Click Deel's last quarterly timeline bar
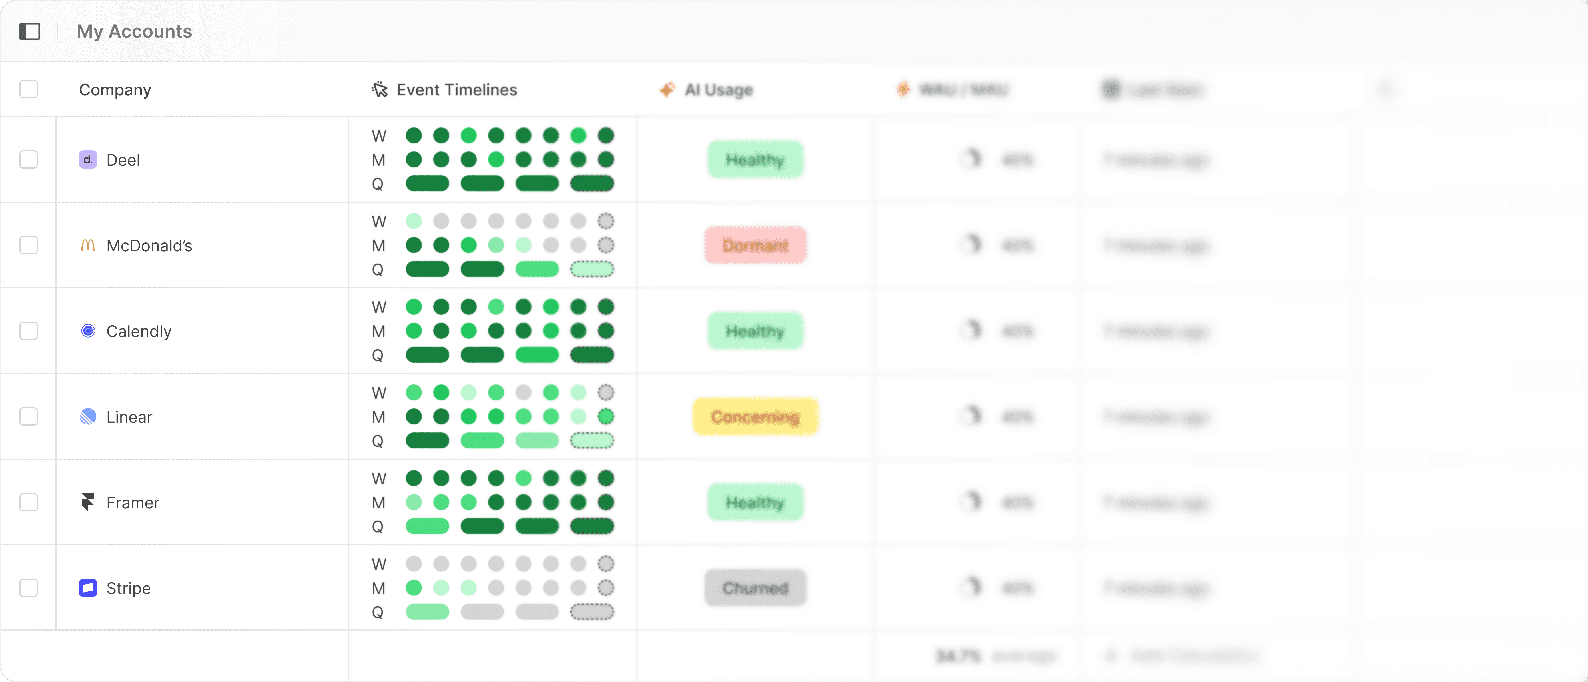 click(592, 184)
